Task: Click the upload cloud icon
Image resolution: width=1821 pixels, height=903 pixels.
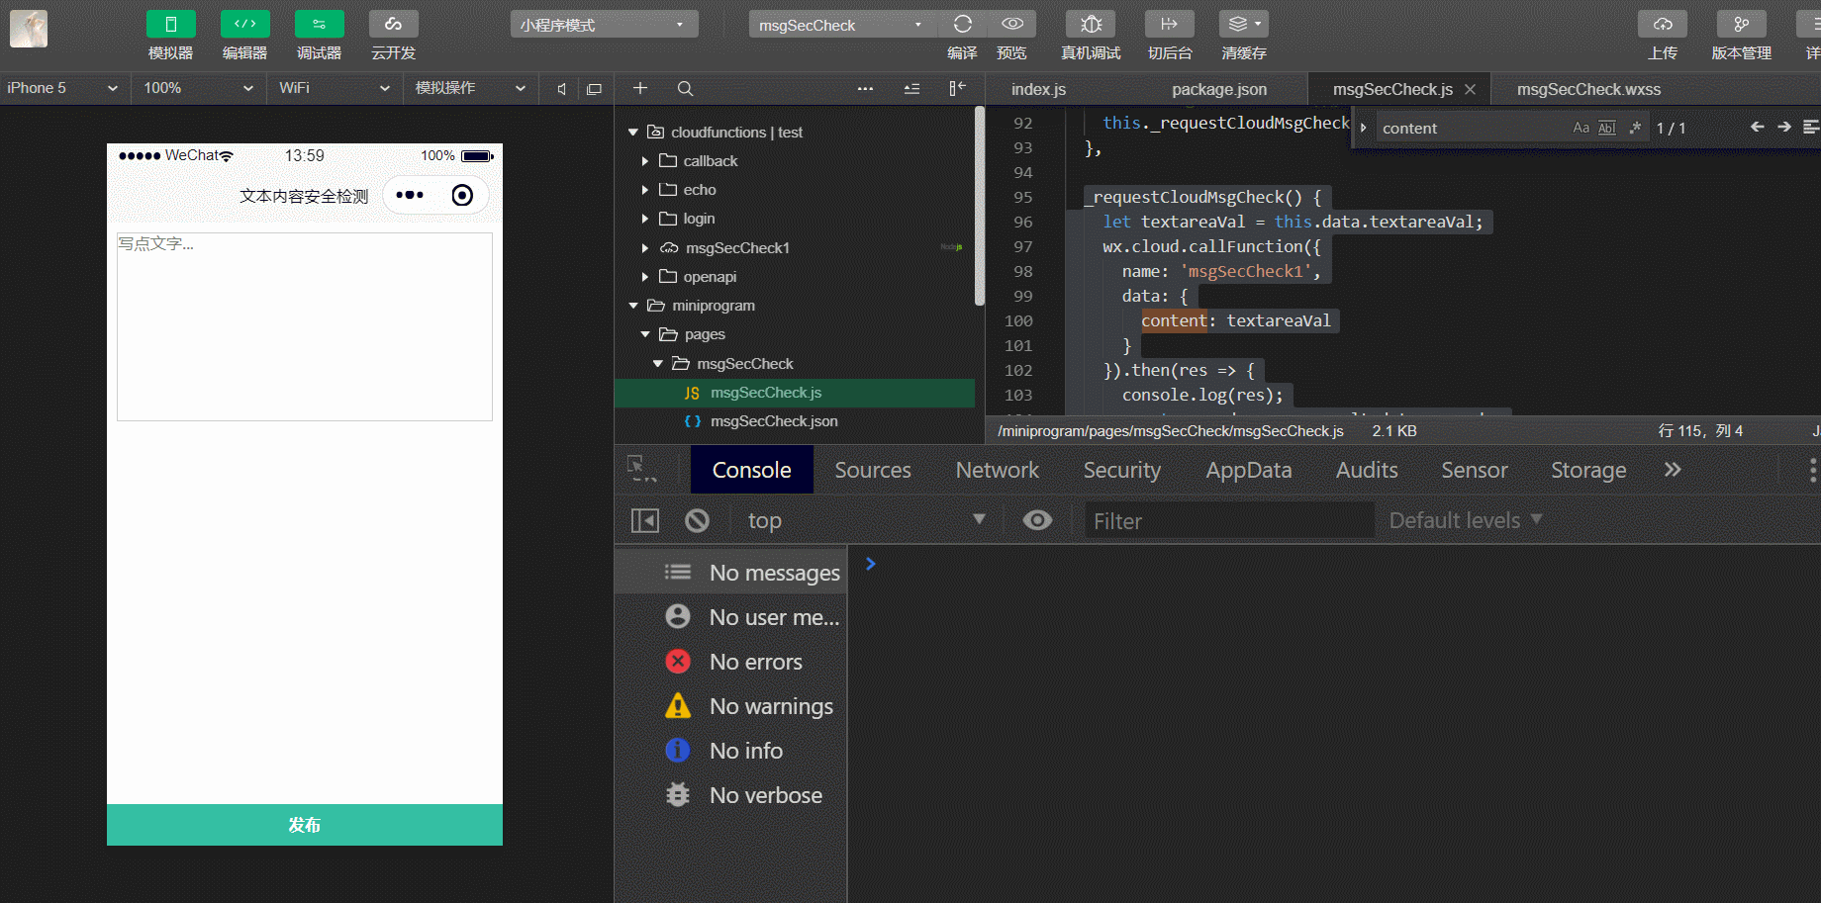Action: click(x=1663, y=24)
